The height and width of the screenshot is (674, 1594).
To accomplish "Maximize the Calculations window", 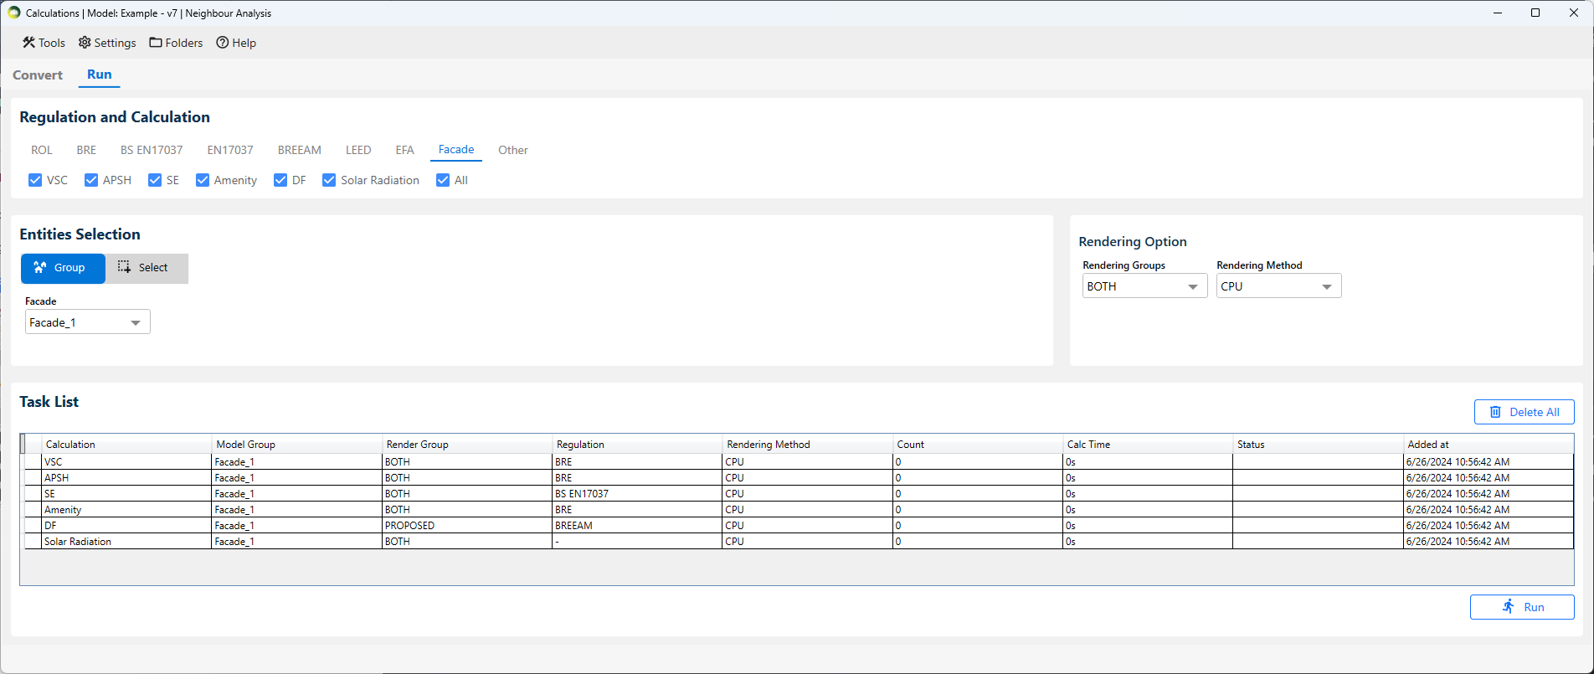I will [1535, 13].
